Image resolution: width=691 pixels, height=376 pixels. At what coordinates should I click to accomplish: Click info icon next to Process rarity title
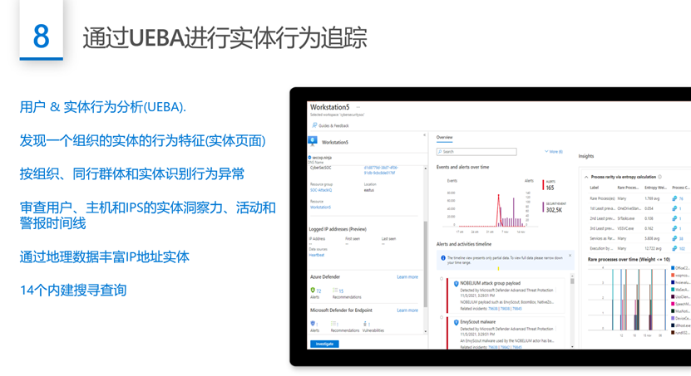tap(659, 177)
